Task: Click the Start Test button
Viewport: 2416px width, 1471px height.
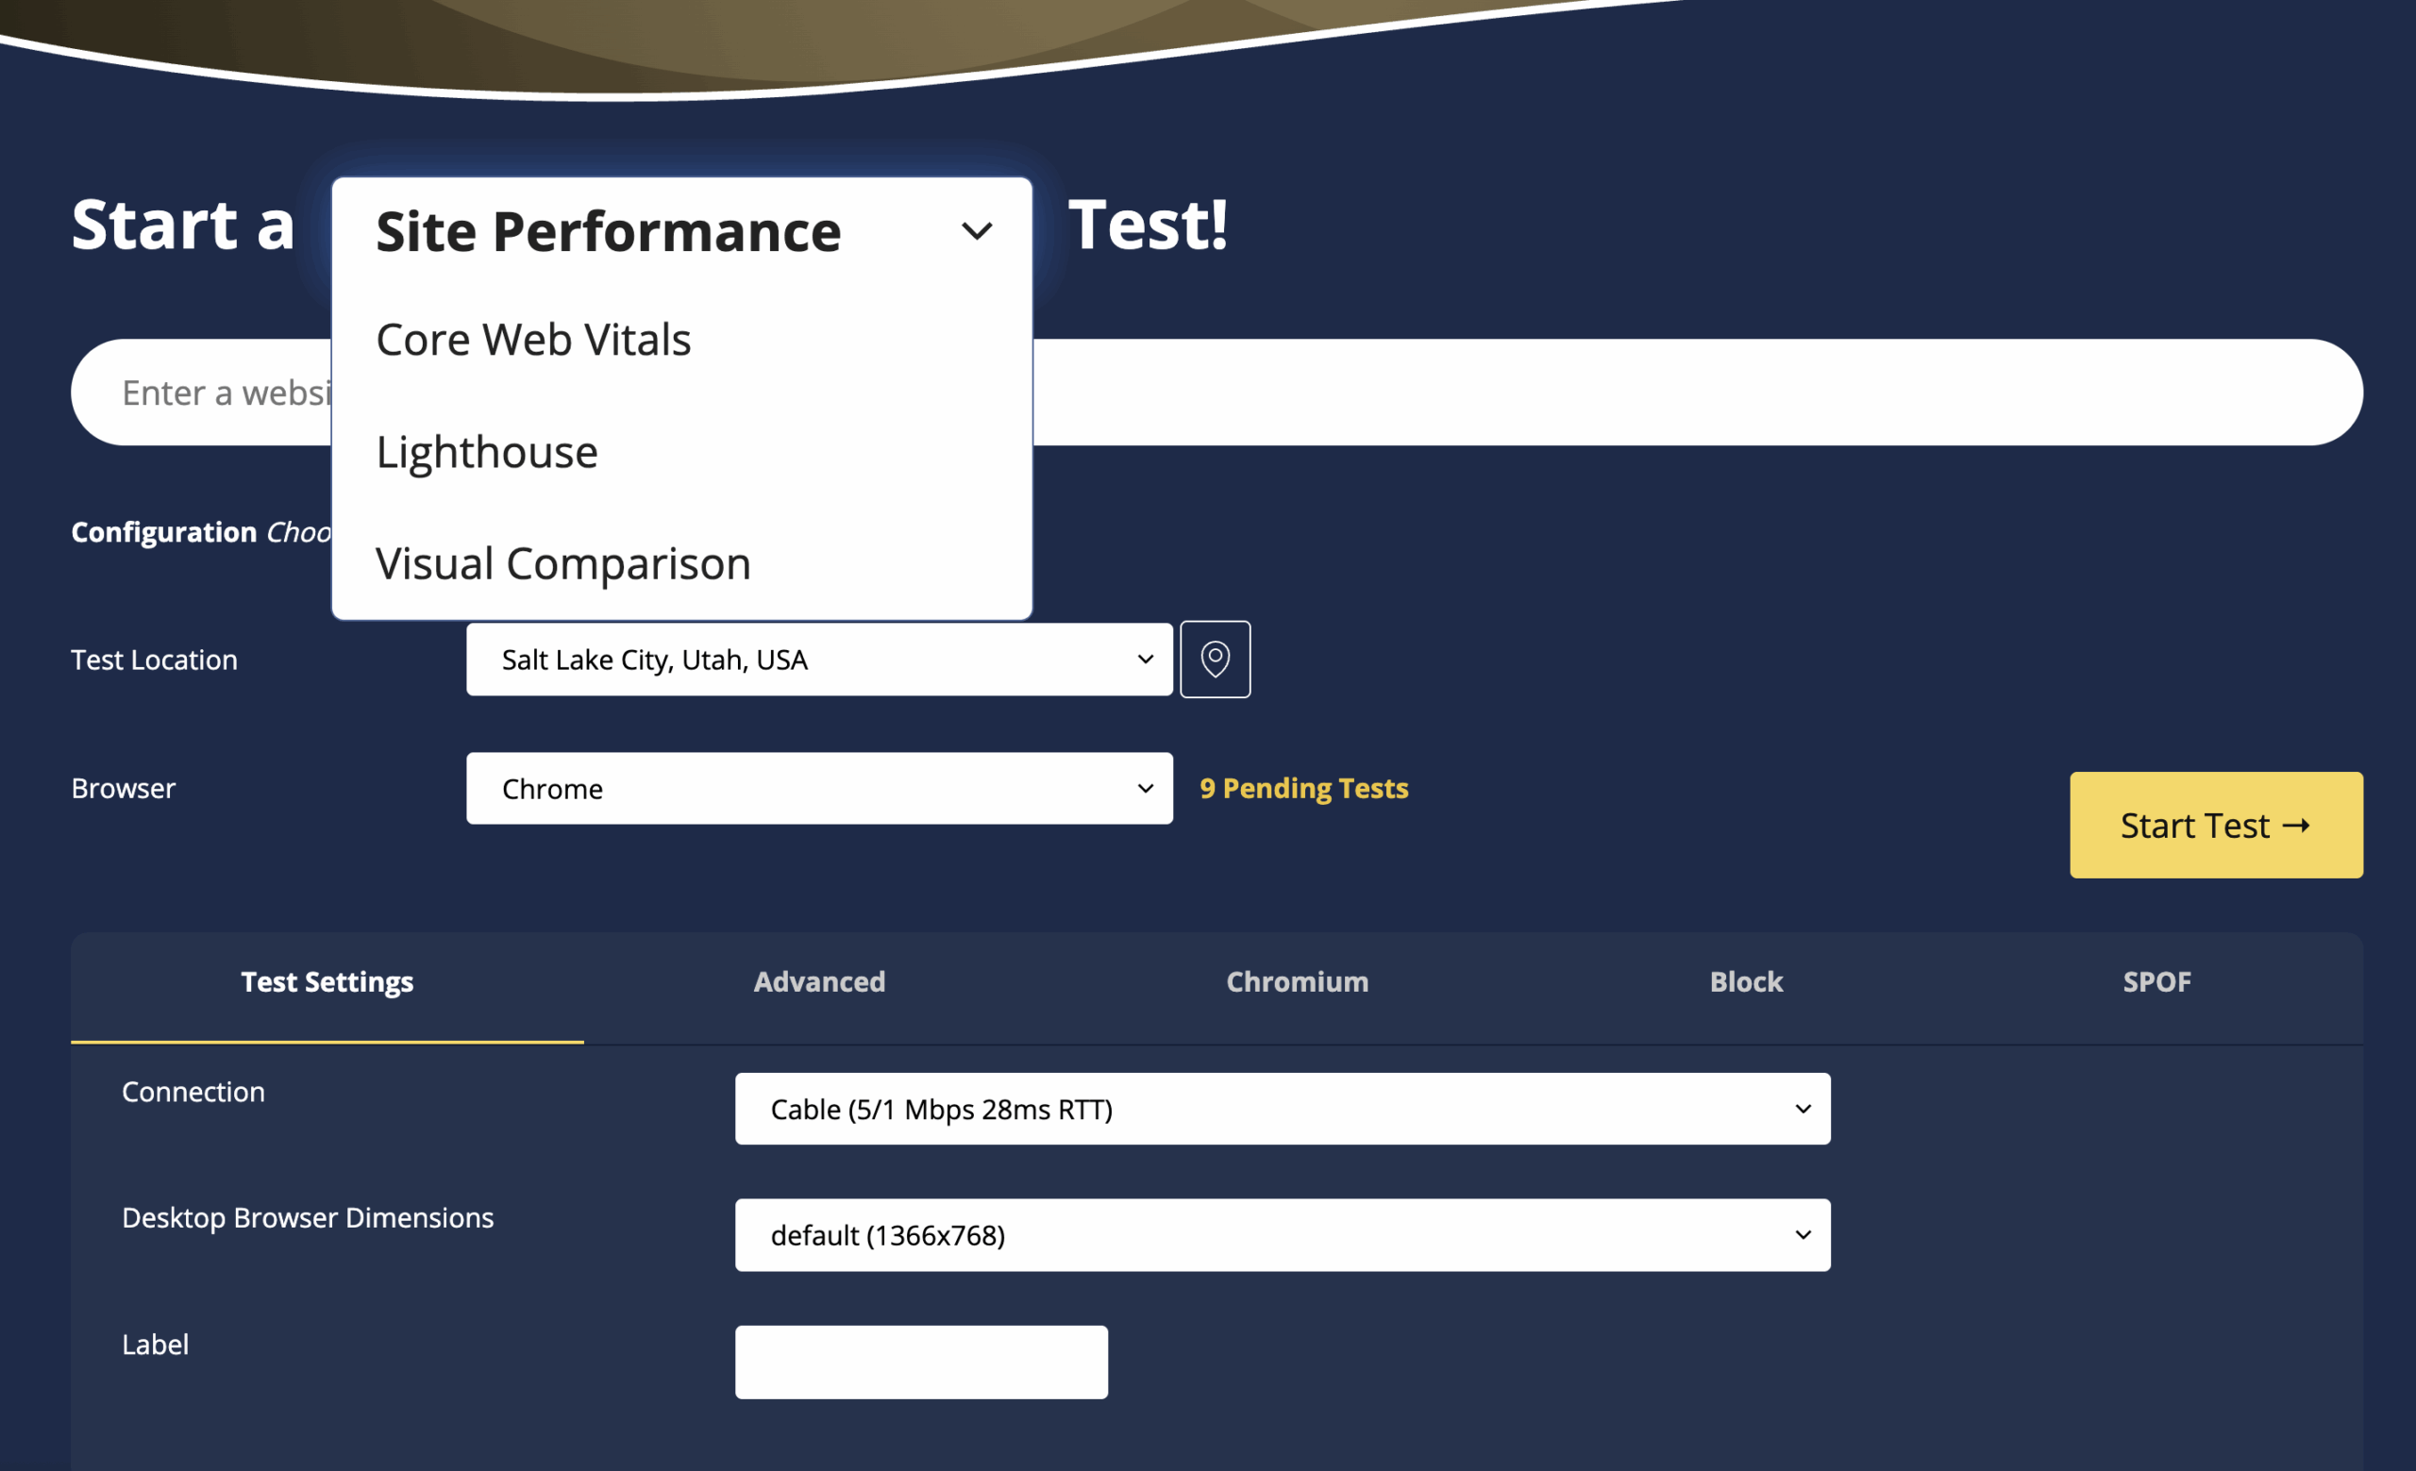Action: [x=2216, y=826]
